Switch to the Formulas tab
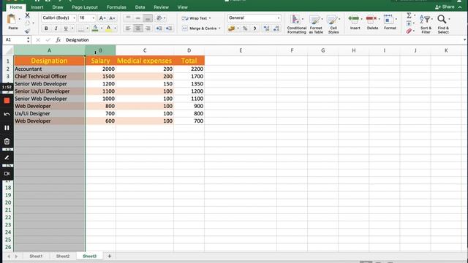This screenshot has width=468, height=263. [116, 7]
